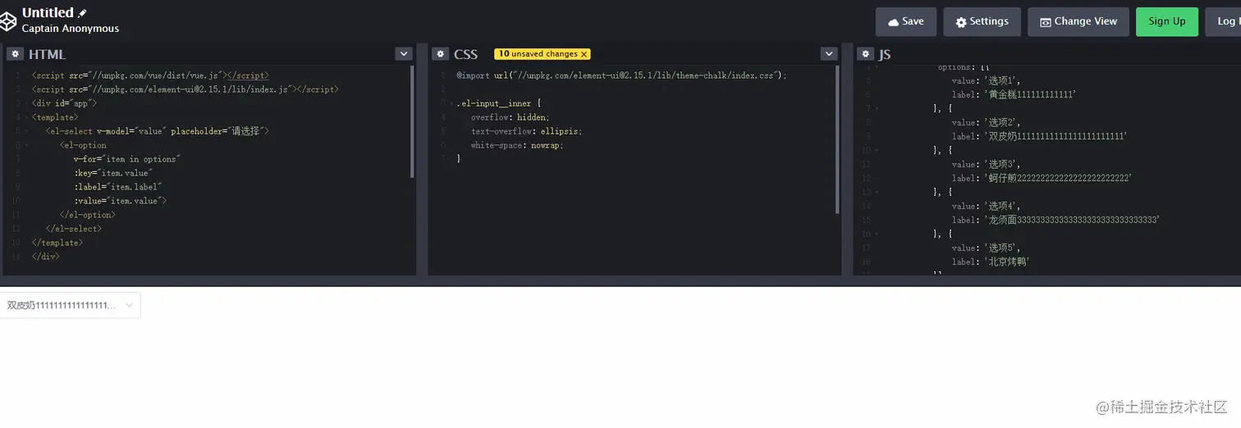Open the Captain Anonymous profile link
The height and width of the screenshot is (428, 1241).
[x=71, y=29]
